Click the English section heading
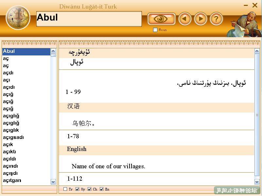The width and height of the screenshot is (262, 196). (x=77, y=149)
